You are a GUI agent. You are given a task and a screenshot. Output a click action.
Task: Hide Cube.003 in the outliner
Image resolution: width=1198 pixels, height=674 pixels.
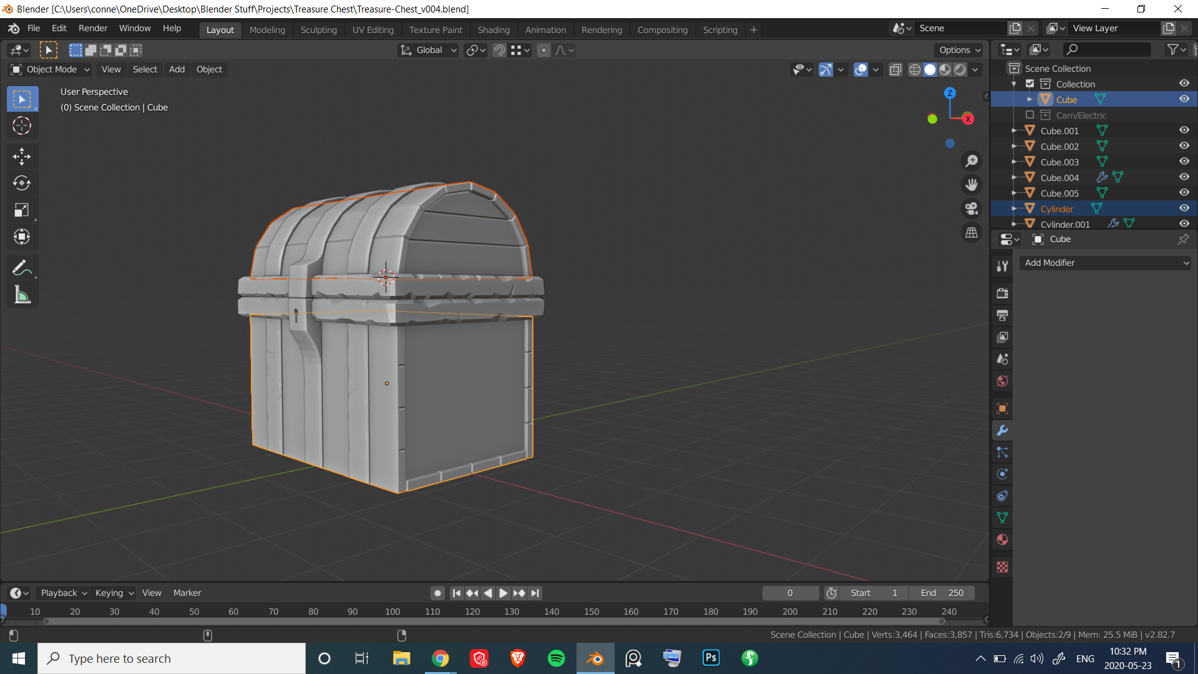tap(1184, 162)
